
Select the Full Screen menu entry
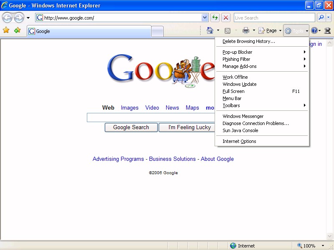click(x=262, y=91)
